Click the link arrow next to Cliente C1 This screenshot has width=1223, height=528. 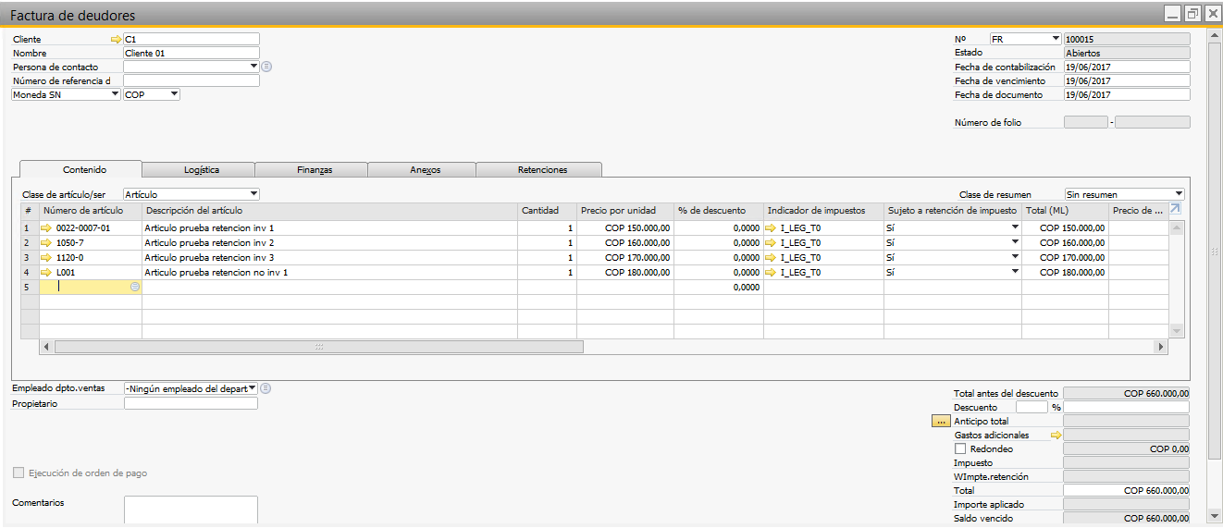(116, 40)
